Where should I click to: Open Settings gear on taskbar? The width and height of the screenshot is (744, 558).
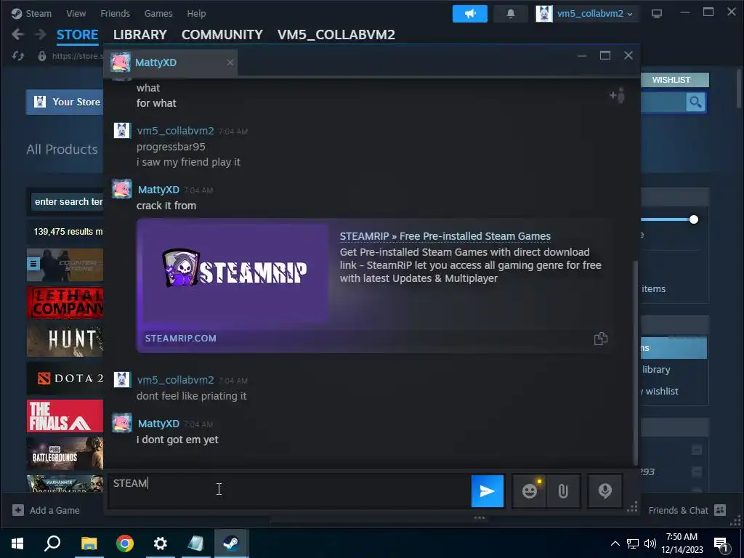[161, 543]
